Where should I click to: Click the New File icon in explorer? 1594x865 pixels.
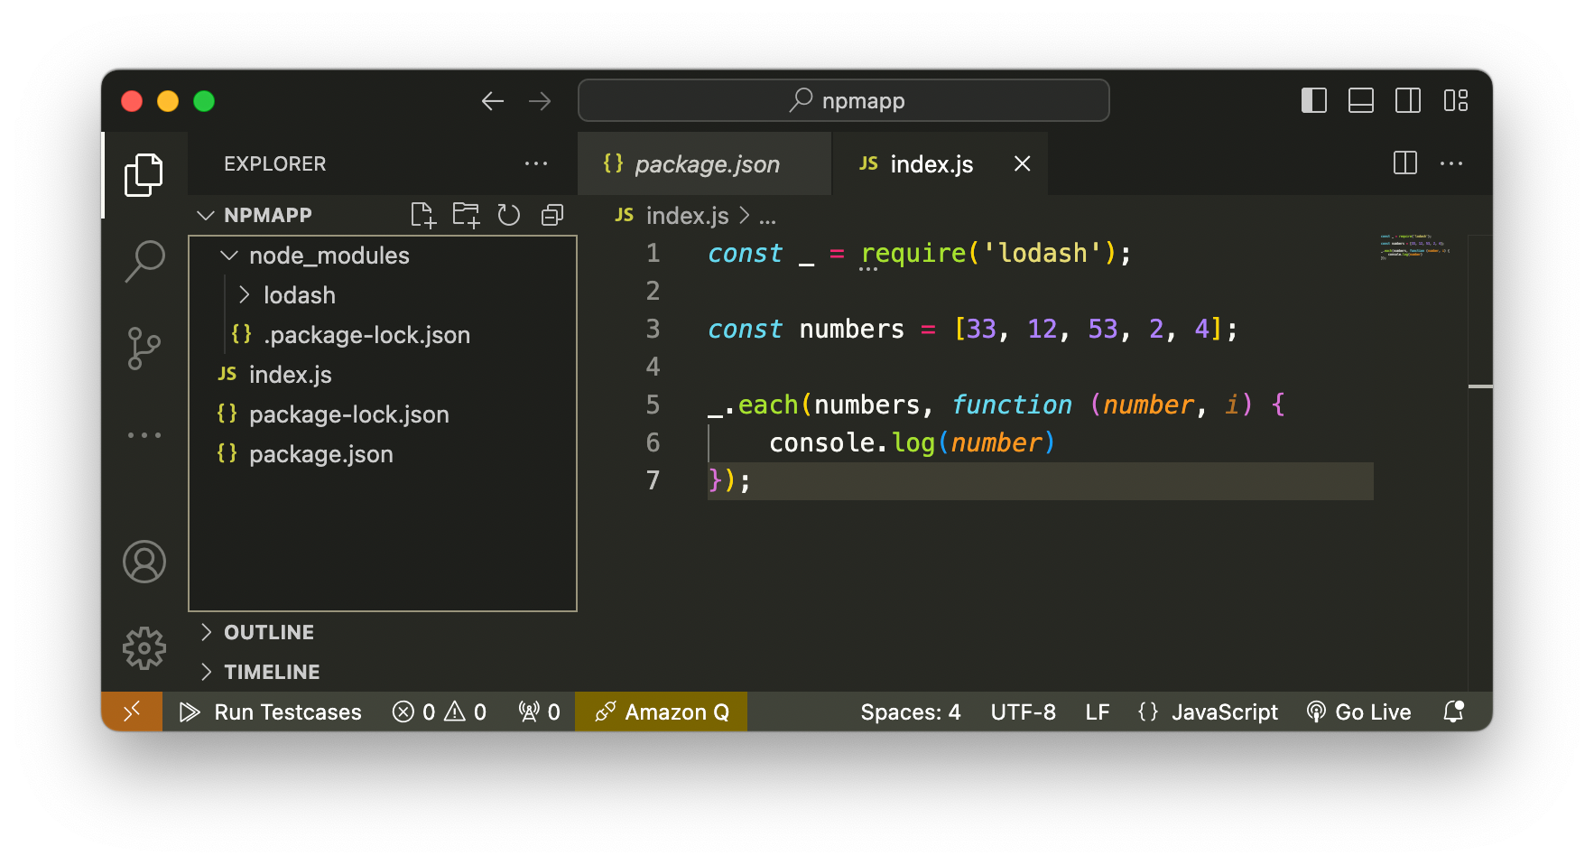click(x=423, y=215)
